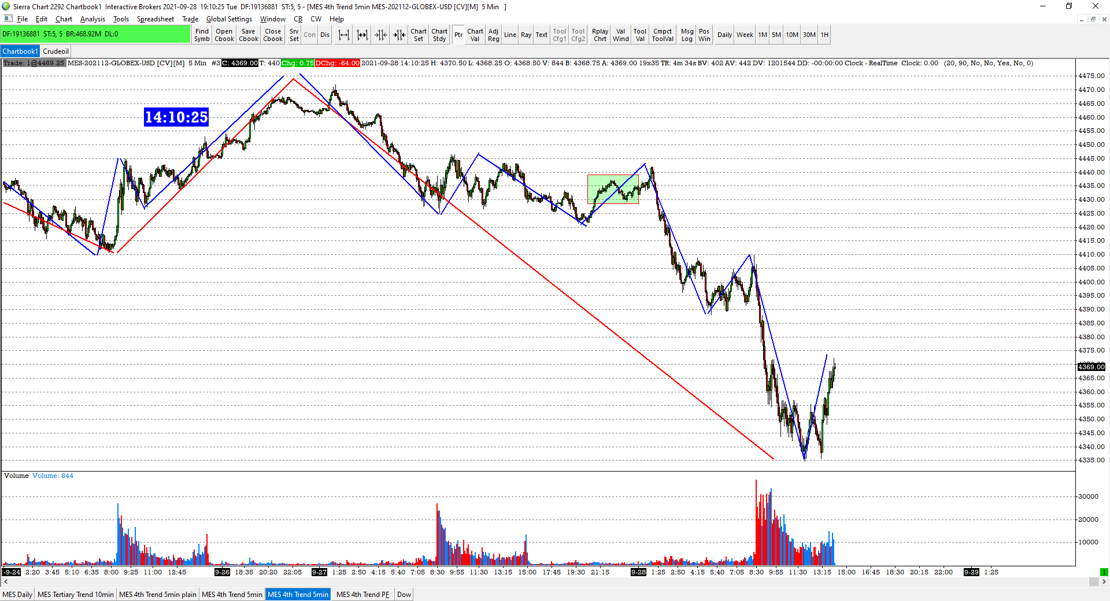Set chart period to 10M

(x=792, y=35)
